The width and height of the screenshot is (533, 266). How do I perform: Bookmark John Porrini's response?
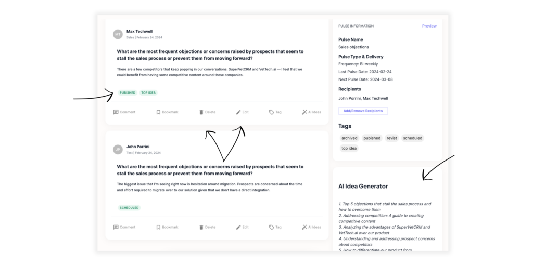tap(167, 227)
